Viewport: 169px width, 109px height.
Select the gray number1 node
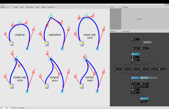pyautogui.click(x=147, y=42)
